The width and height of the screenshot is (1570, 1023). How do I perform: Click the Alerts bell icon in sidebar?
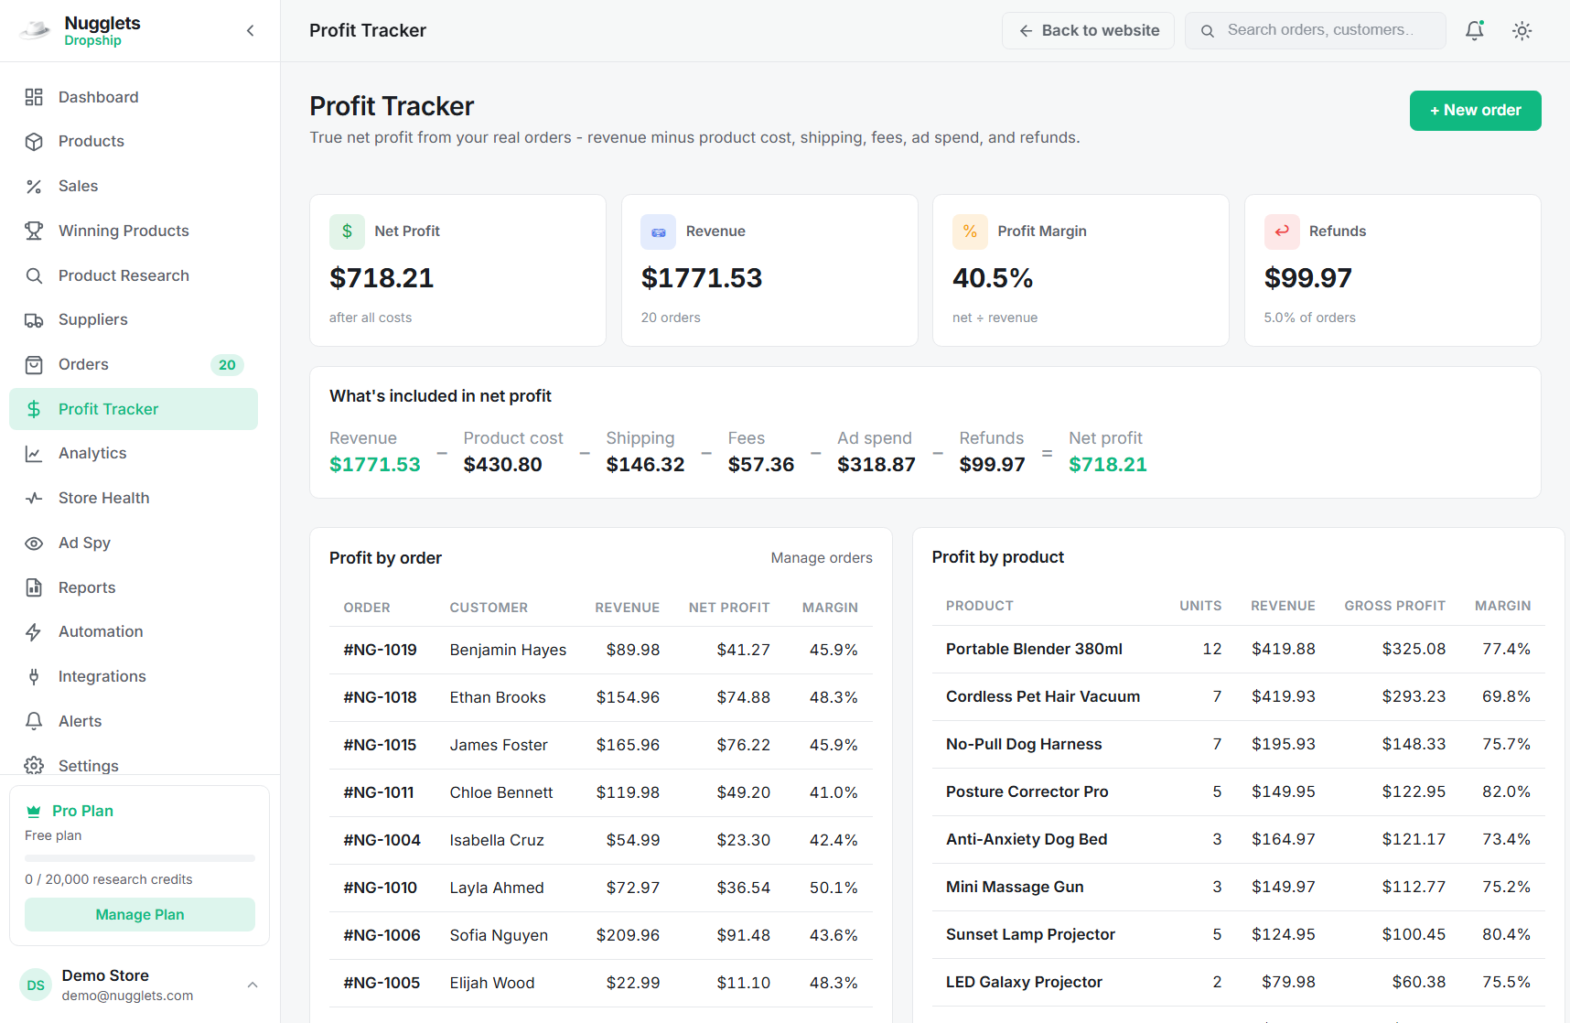tap(34, 721)
